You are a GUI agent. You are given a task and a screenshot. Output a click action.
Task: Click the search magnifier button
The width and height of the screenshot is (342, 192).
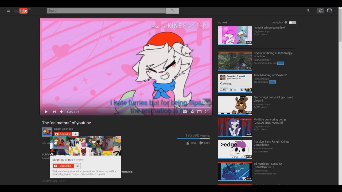point(172,11)
